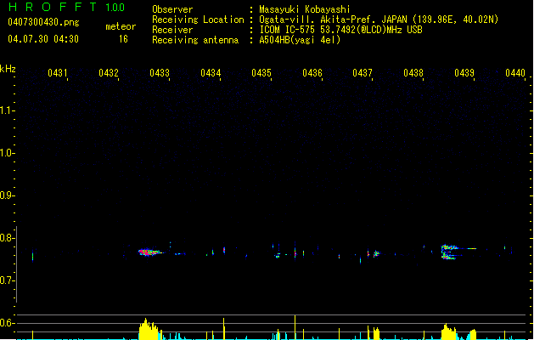The image size is (534, 340).
Task: Click the 0436 time marker
Action: point(312,72)
